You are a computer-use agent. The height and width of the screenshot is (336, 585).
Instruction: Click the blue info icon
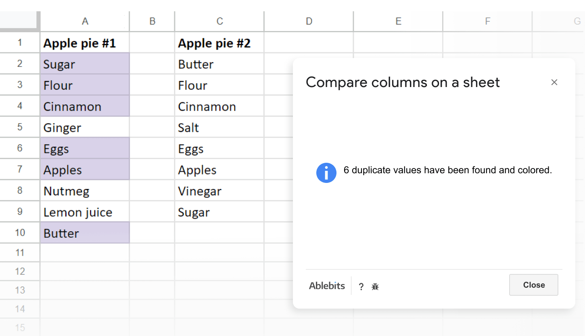click(x=326, y=173)
